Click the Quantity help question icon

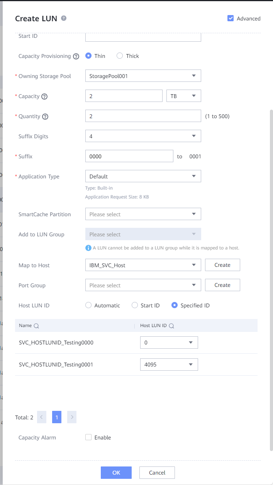[45, 117]
